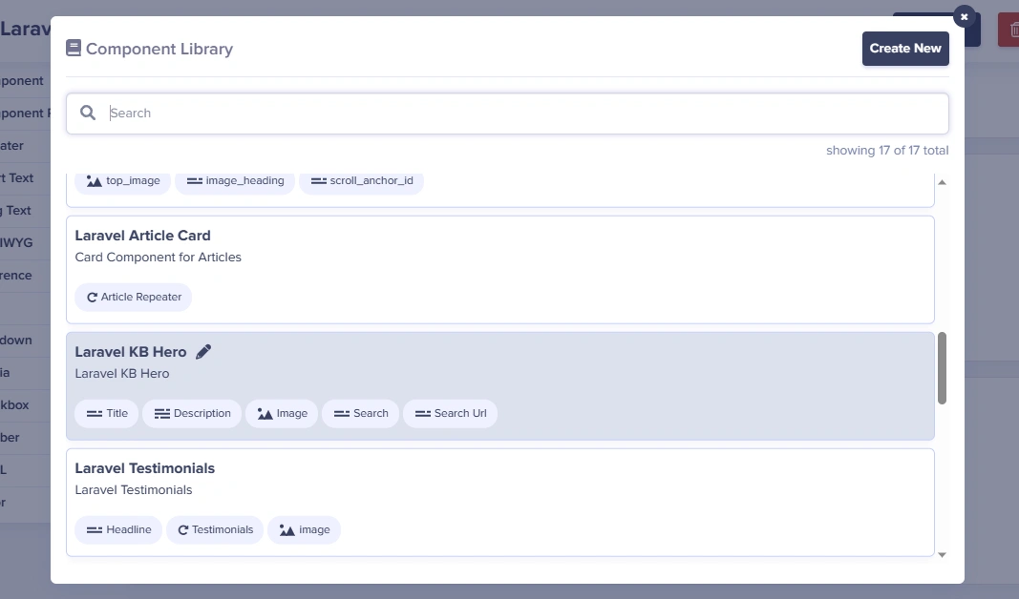Click the magnifier icon in the search box

point(88,113)
